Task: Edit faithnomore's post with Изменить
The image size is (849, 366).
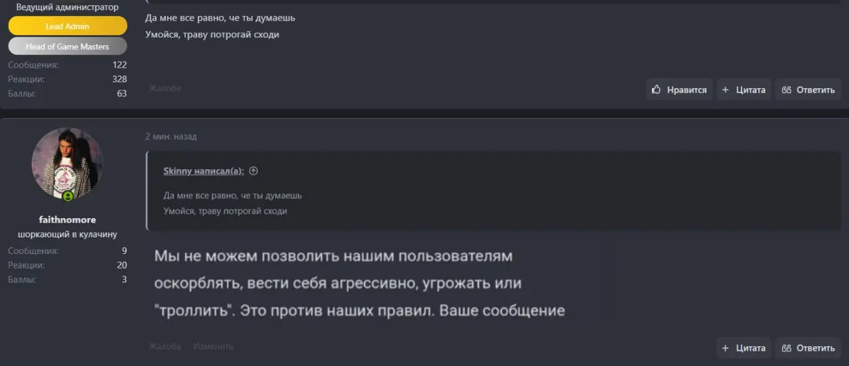Action: pos(213,346)
